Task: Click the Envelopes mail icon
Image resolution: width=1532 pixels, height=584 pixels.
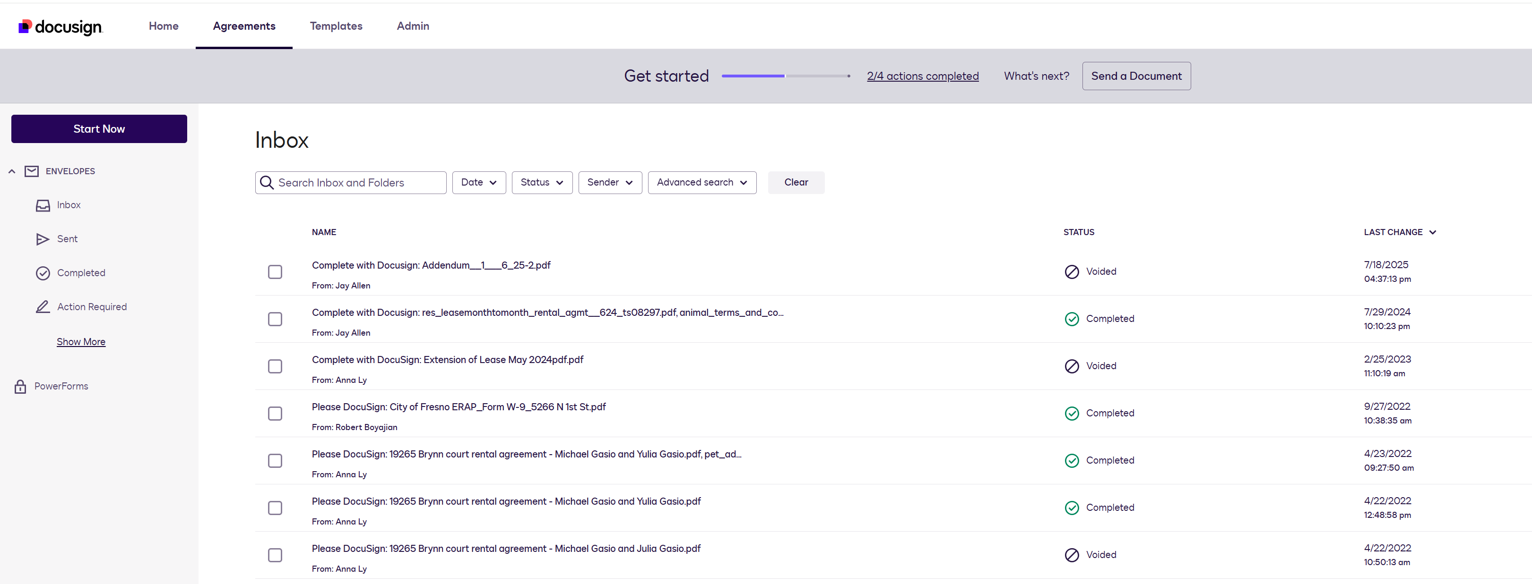Action: (x=32, y=171)
